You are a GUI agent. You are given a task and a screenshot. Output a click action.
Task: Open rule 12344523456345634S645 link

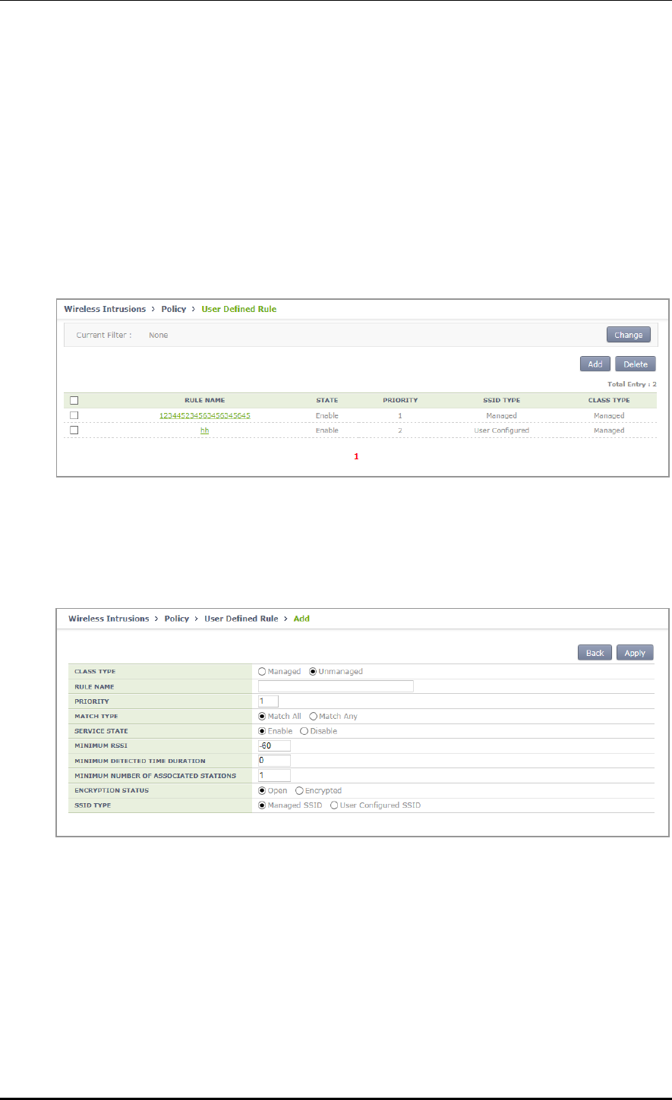(204, 415)
